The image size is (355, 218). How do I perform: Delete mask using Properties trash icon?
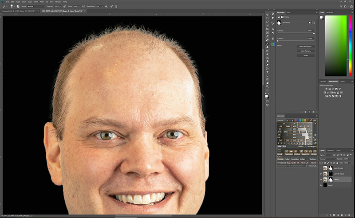click(313, 112)
